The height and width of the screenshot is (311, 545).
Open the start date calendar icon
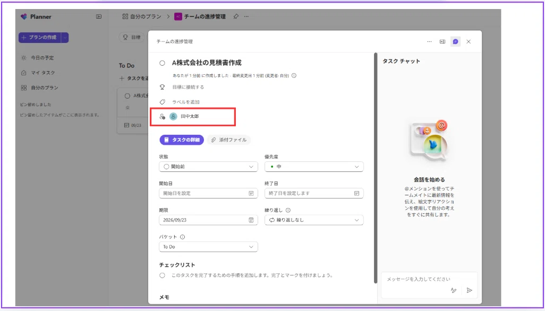tap(251, 193)
